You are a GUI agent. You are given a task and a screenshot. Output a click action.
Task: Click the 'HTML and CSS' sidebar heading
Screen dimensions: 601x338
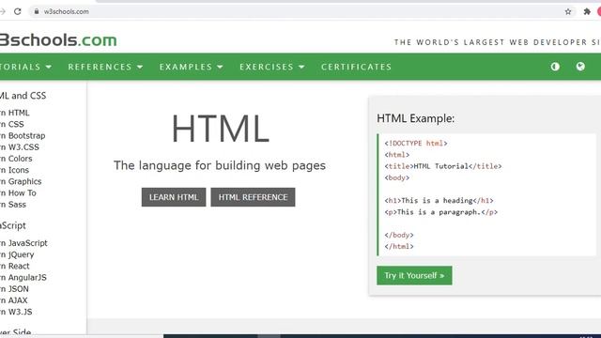point(23,96)
